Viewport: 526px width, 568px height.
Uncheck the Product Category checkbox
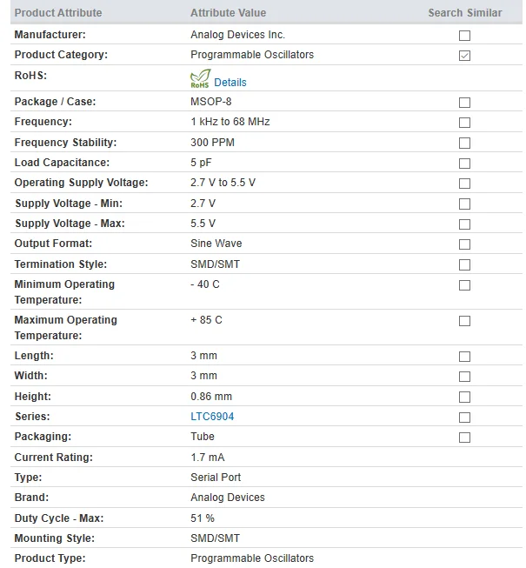point(464,56)
